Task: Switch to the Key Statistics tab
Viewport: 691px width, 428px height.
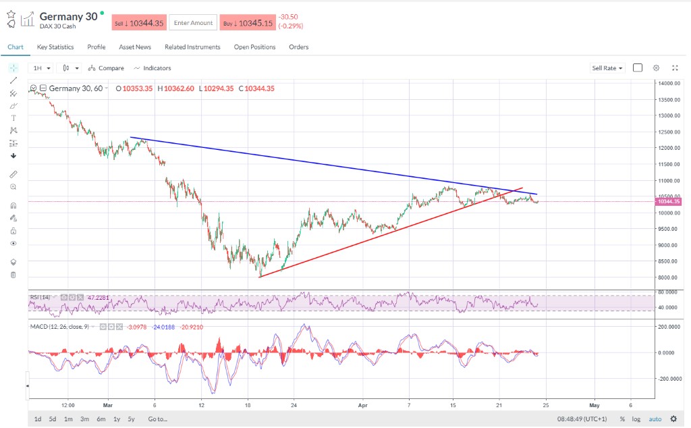Action: tap(55, 47)
